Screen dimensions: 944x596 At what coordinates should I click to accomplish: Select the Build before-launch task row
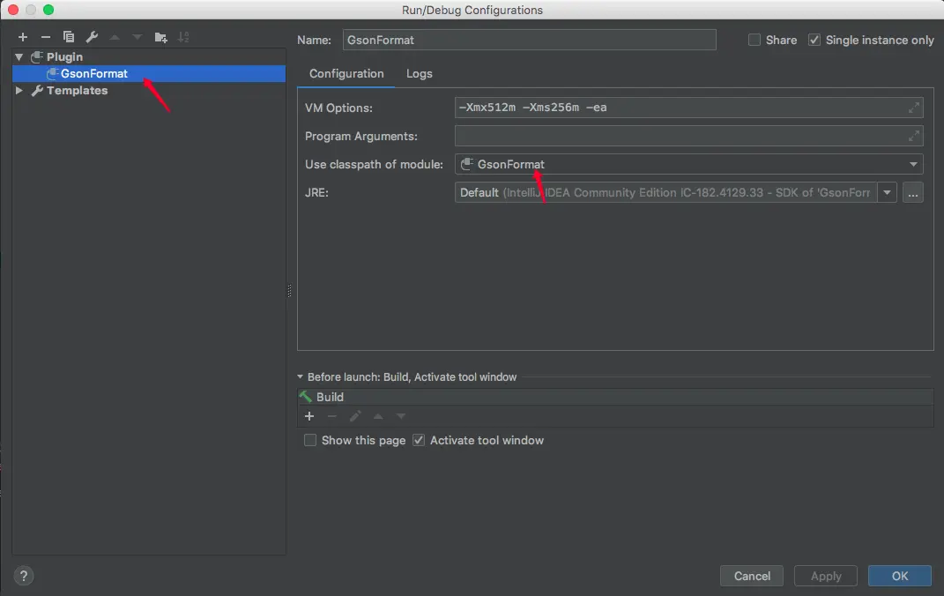615,397
